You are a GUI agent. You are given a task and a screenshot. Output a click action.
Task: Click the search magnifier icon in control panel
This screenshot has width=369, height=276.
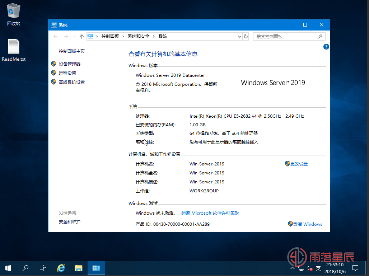[x=320, y=37]
